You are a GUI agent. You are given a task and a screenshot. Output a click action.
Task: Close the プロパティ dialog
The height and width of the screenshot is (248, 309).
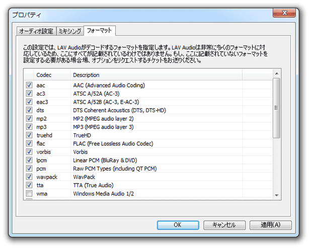[284, 13]
